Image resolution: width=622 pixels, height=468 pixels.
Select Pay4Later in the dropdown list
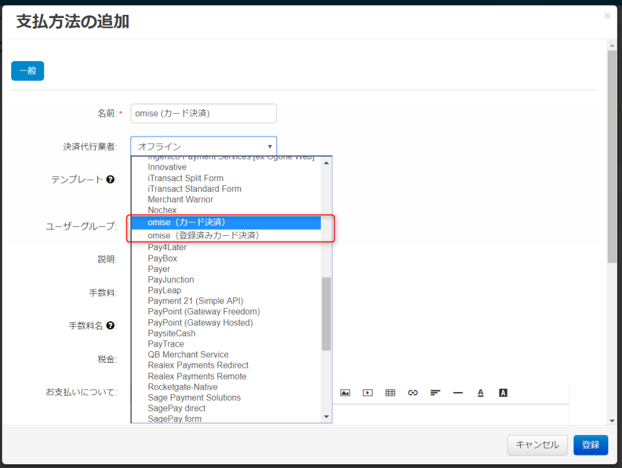[226, 247]
